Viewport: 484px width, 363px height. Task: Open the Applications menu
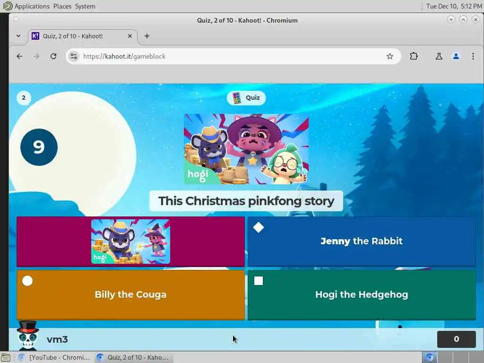[x=32, y=6]
